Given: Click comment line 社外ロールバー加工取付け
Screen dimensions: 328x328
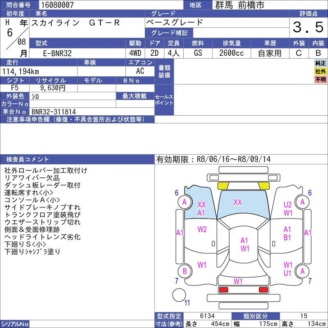Looking at the screenshot, I should point(46,171).
